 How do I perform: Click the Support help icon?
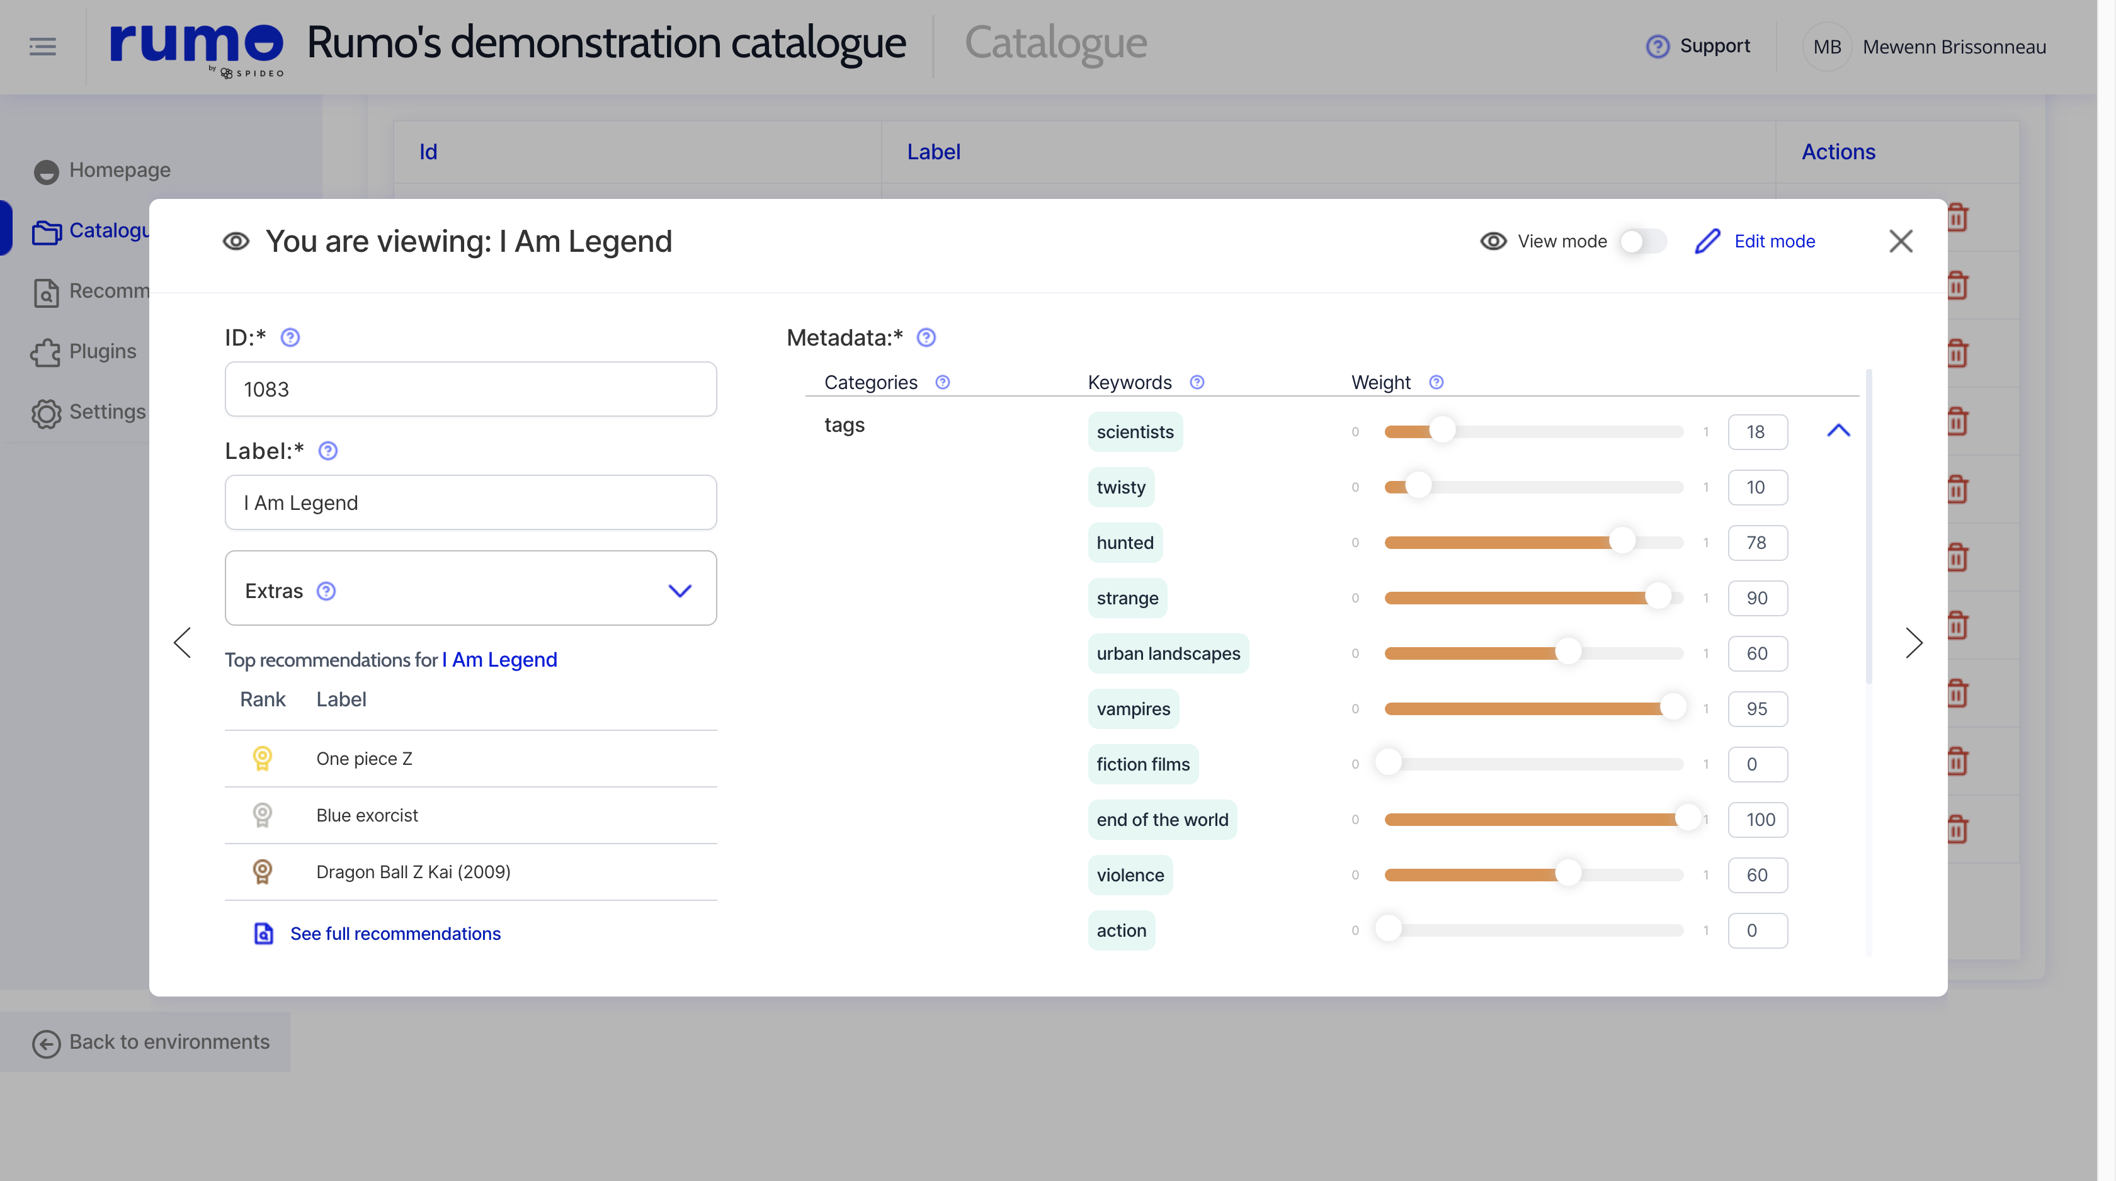click(x=1658, y=46)
